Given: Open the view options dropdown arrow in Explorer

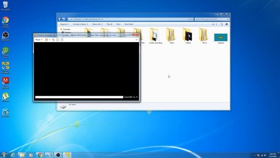Looking at the screenshot, I should click(217, 24).
